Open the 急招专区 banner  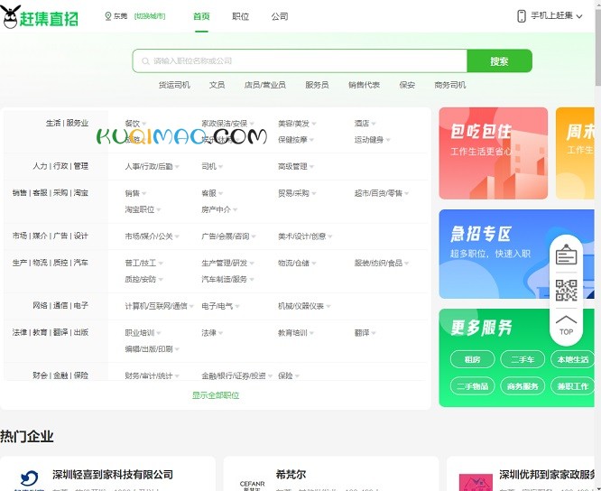tap(517, 255)
